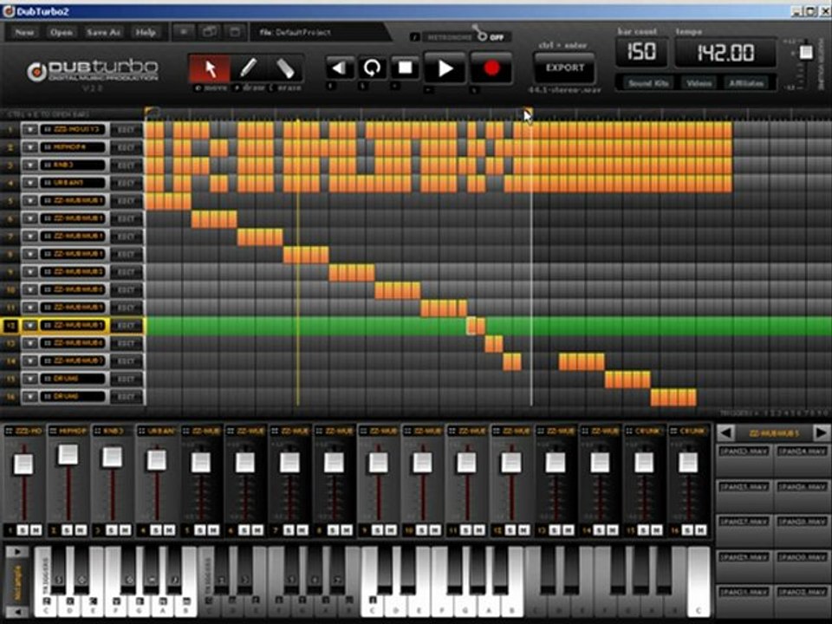Open track 8 dropdown arrow
832x624 pixels.
pos(29,254)
